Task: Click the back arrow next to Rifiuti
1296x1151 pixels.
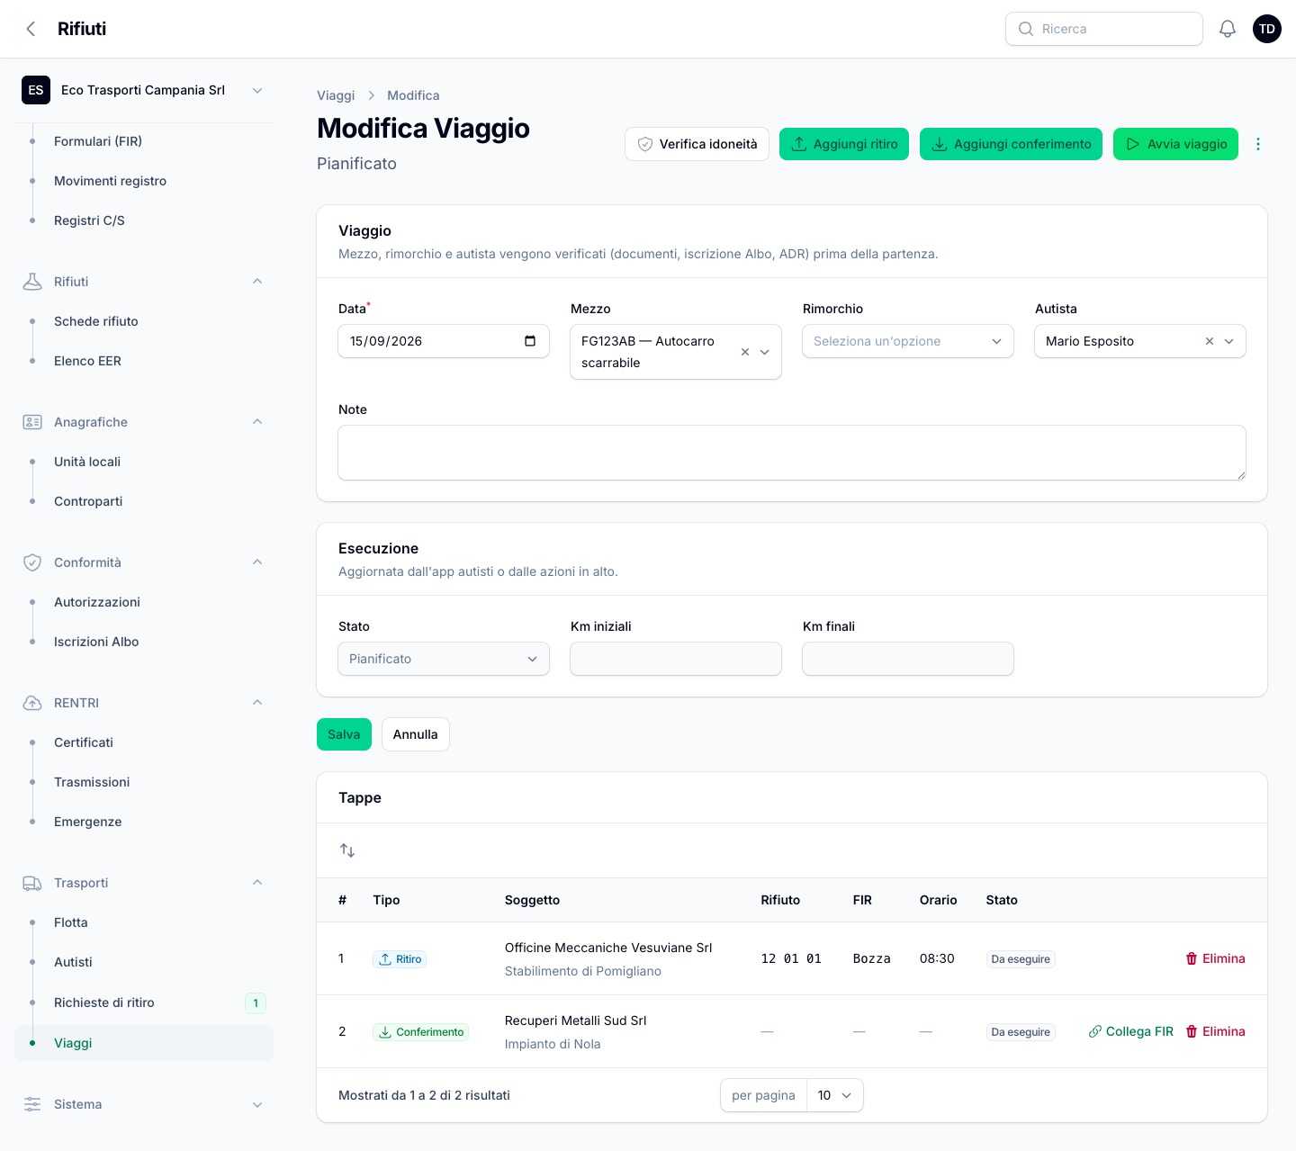Action: [x=31, y=29]
